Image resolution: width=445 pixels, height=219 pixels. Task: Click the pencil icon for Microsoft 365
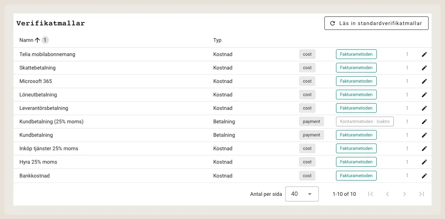pos(424,81)
